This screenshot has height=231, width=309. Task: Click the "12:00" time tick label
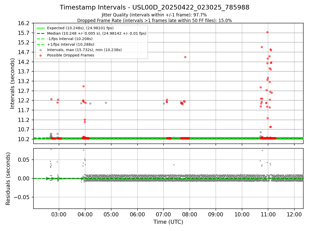294,214
